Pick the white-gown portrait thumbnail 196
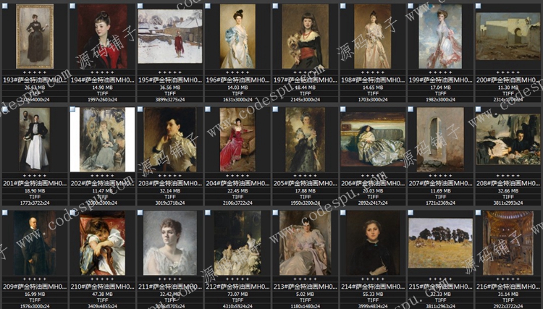Image resolution: width=543 pixels, height=309 pixels. pos(237,36)
